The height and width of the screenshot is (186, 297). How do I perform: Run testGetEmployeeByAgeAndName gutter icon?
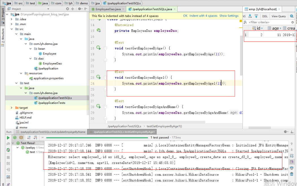click(99, 106)
